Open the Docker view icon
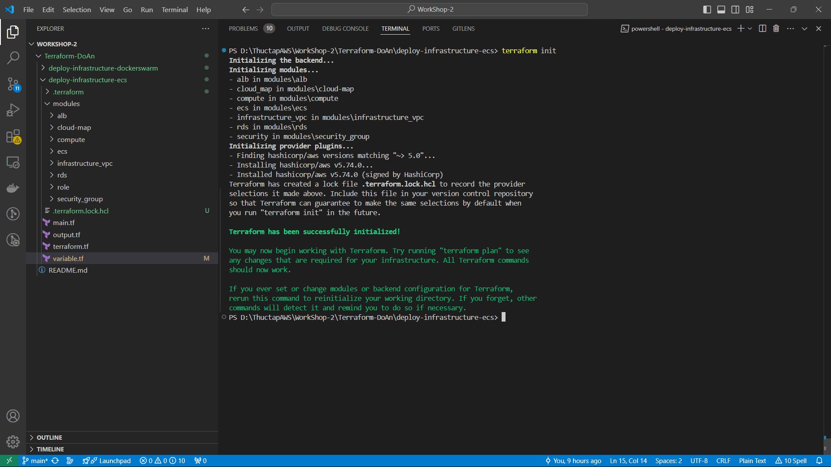 13,188
